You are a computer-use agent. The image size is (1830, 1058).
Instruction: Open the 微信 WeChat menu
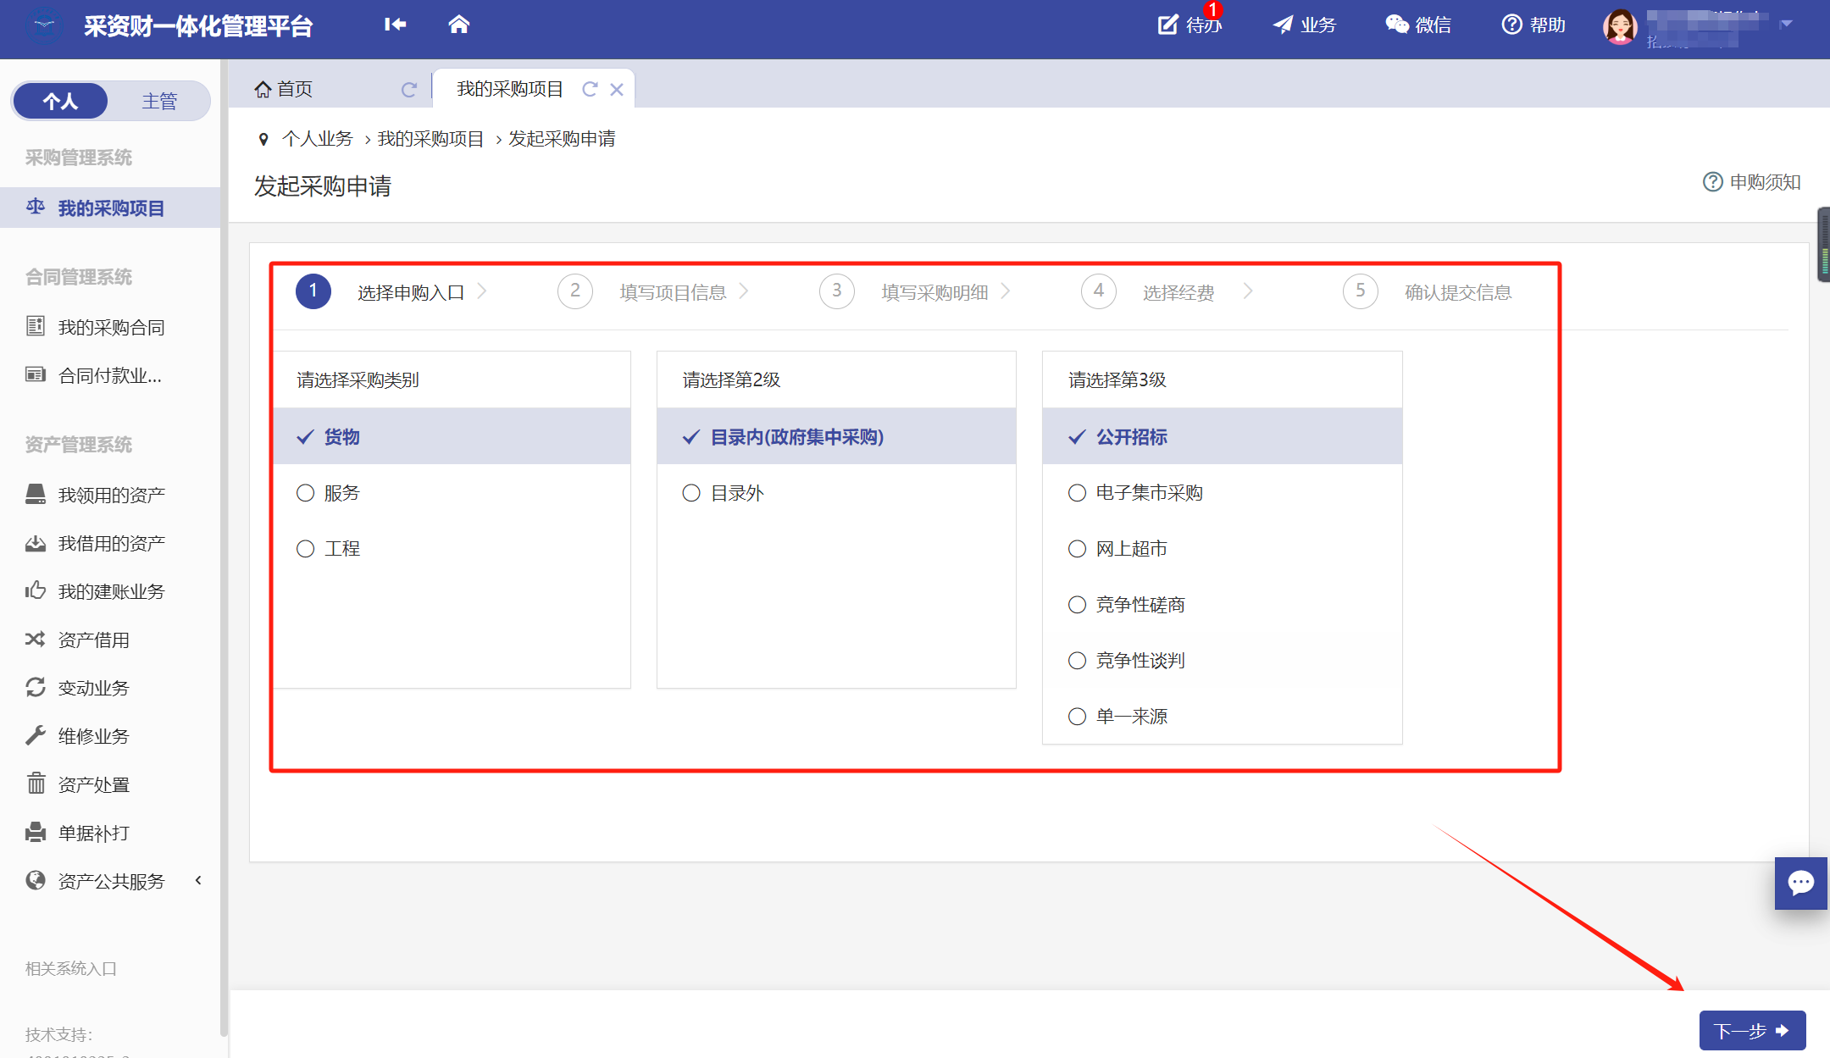click(x=1418, y=25)
